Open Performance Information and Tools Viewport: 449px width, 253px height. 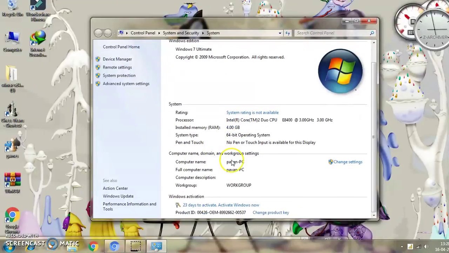point(129,206)
